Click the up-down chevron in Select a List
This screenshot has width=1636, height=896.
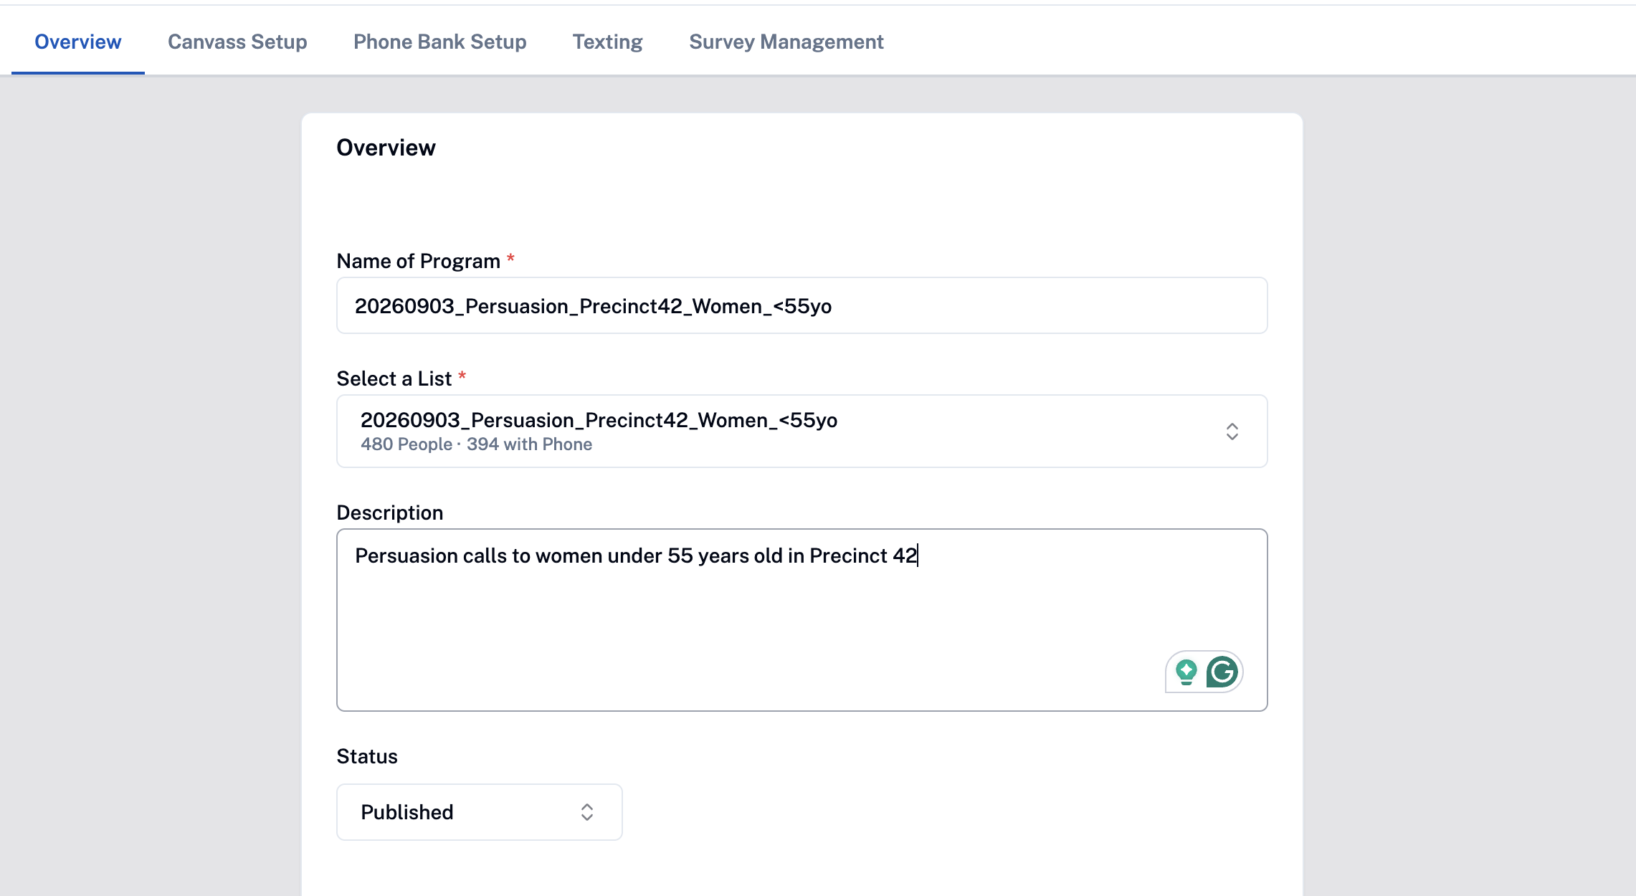click(1232, 432)
